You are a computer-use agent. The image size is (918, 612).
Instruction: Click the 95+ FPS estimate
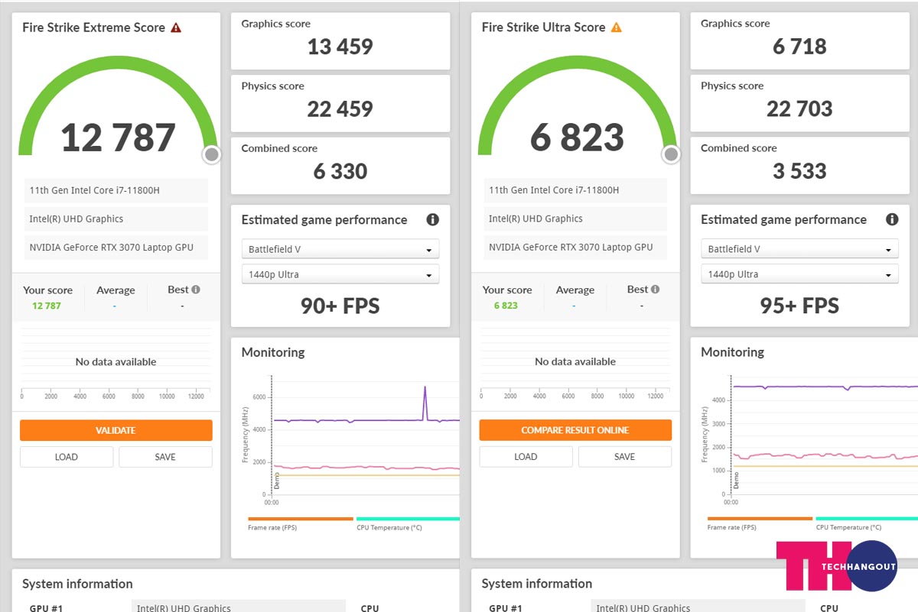(x=799, y=306)
